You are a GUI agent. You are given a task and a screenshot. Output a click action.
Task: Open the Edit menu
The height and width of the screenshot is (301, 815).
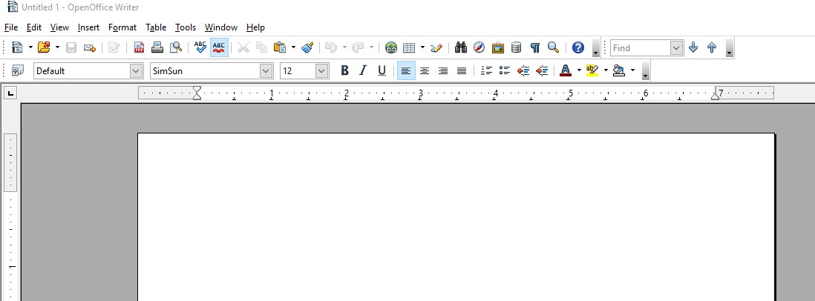pos(34,27)
